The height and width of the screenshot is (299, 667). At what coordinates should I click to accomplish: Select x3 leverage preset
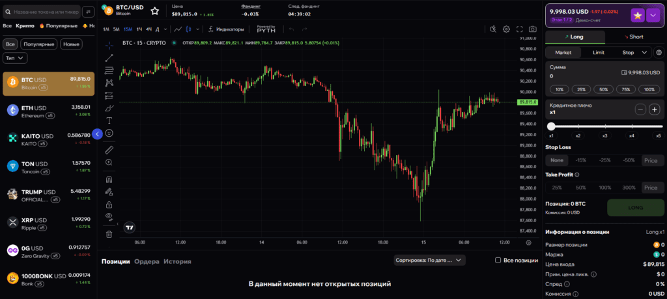coord(604,135)
